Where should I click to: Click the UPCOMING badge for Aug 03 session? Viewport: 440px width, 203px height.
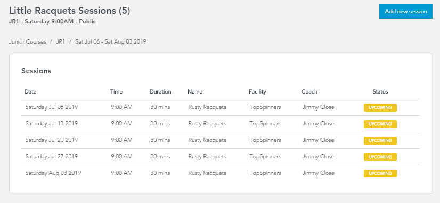[x=380, y=174]
